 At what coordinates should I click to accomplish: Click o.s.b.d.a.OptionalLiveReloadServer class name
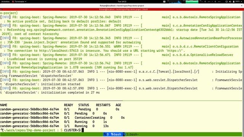[203, 55]
